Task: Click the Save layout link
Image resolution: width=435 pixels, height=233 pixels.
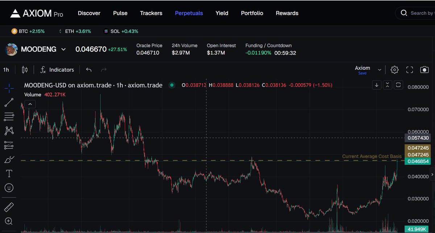Action: click(362, 73)
